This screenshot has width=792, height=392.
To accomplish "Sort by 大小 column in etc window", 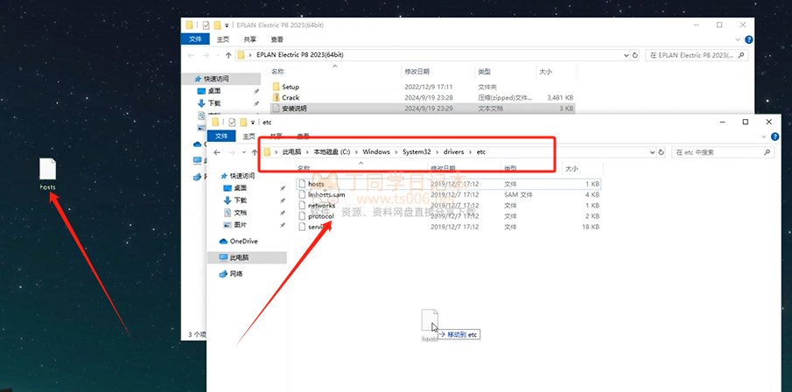I will (571, 168).
